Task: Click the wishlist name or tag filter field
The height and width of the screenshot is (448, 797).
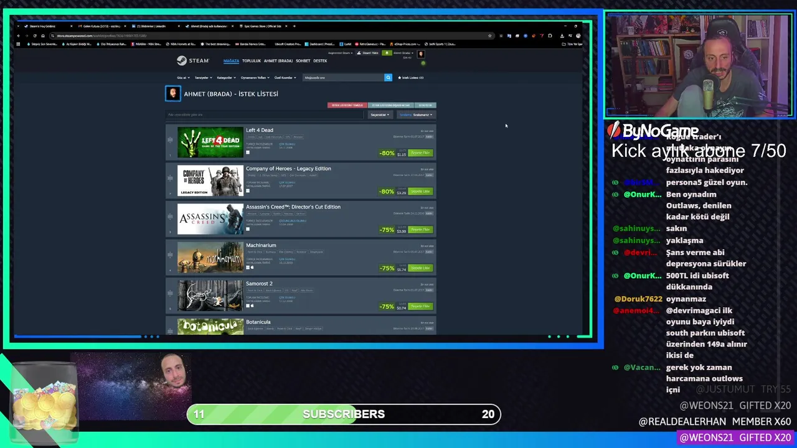Action: [x=265, y=114]
